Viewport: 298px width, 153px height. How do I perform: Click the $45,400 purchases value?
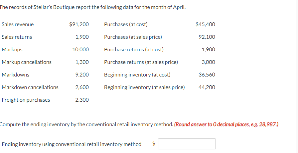pos(205,25)
